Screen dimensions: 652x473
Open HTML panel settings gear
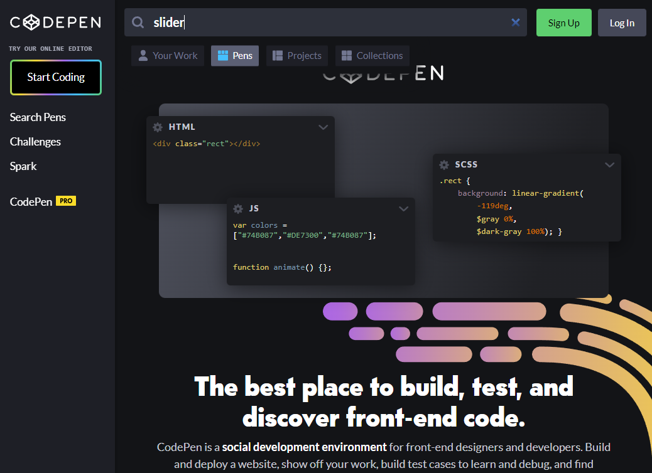point(158,127)
